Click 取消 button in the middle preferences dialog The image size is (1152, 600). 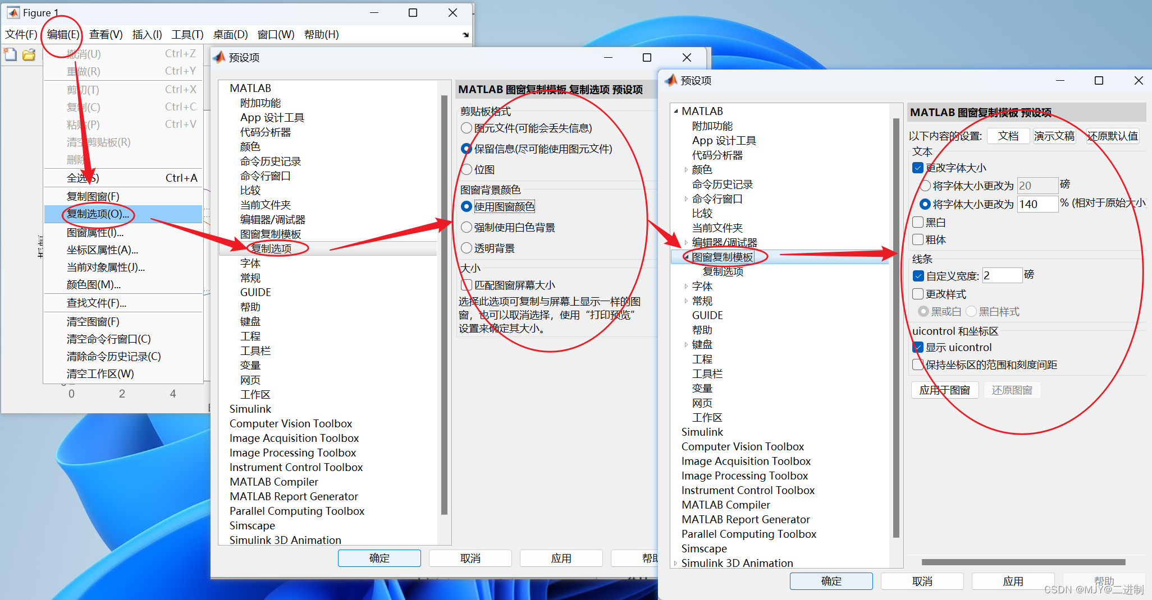(470, 558)
